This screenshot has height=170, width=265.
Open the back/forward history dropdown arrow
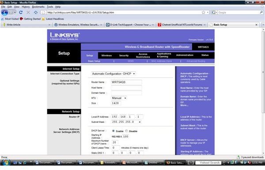pos(15,12)
